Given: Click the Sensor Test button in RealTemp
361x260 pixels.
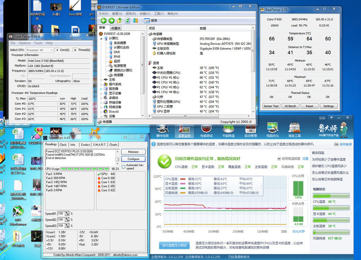Looking at the screenshot, I should 271,106.
